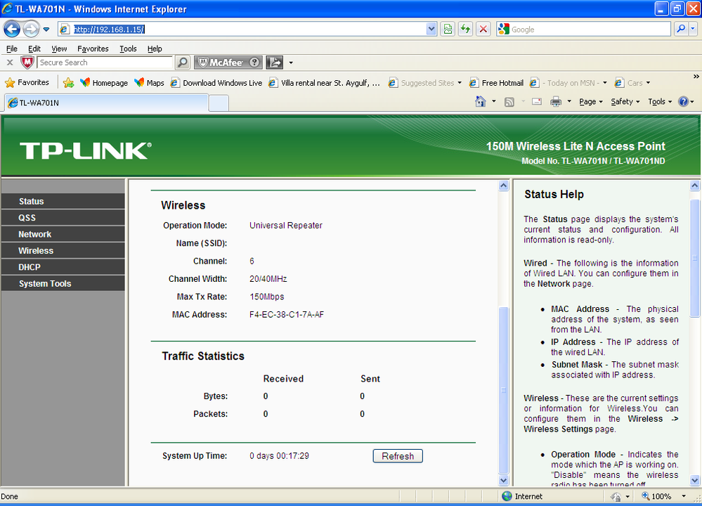Click the compatibility view icon in address bar
Image resolution: width=702 pixels, height=506 pixels.
tap(448, 29)
